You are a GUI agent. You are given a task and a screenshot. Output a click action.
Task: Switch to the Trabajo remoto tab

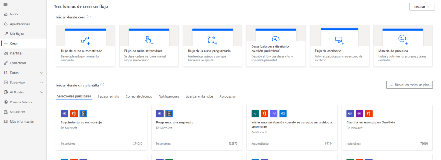[108, 96]
